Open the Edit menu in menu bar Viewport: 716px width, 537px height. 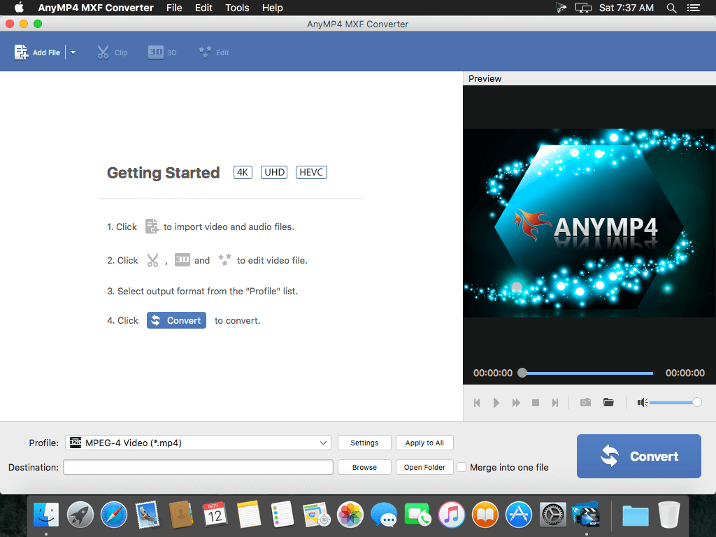tap(203, 8)
